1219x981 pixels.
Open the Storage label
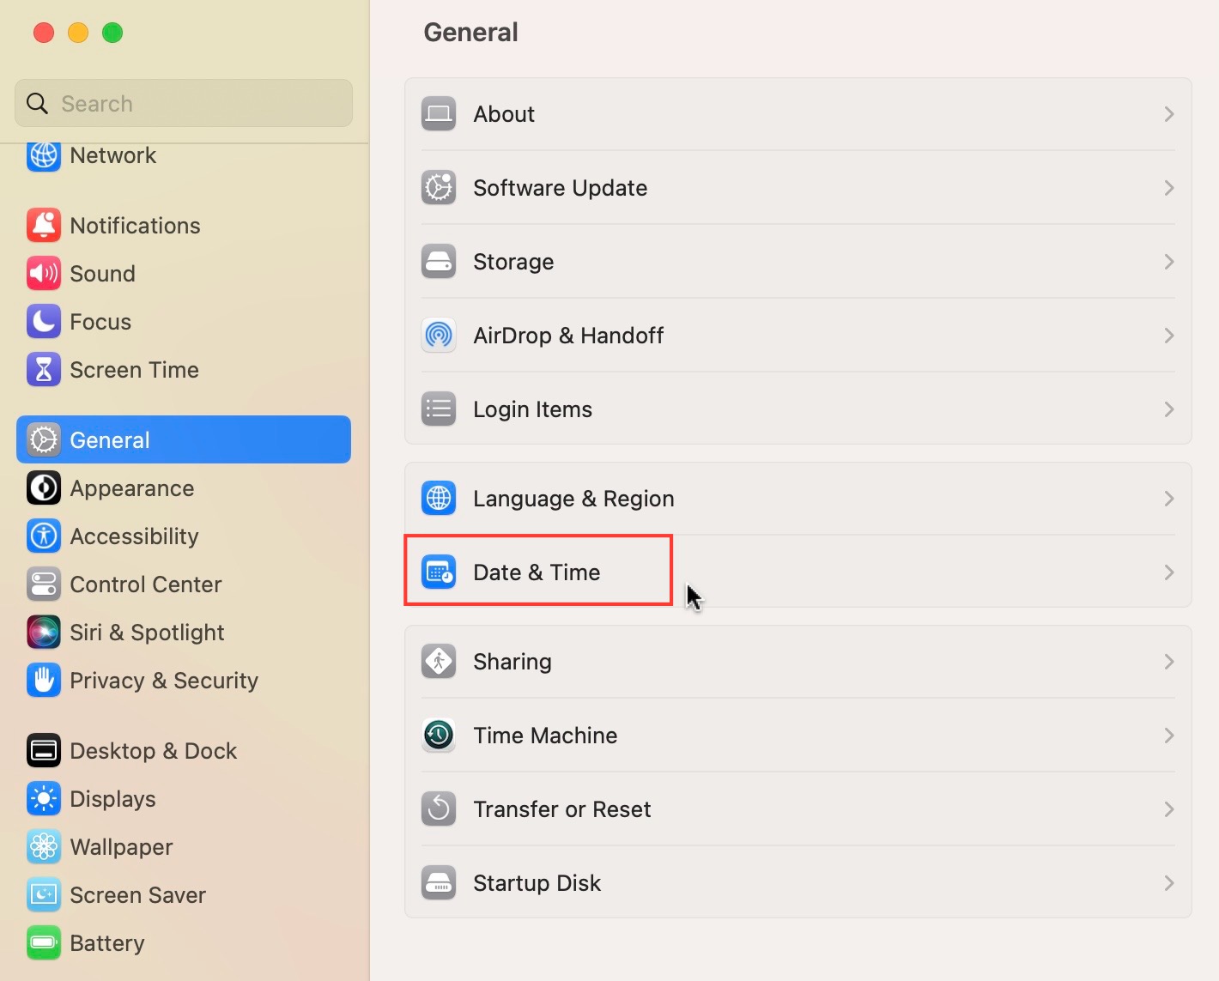(x=513, y=262)
